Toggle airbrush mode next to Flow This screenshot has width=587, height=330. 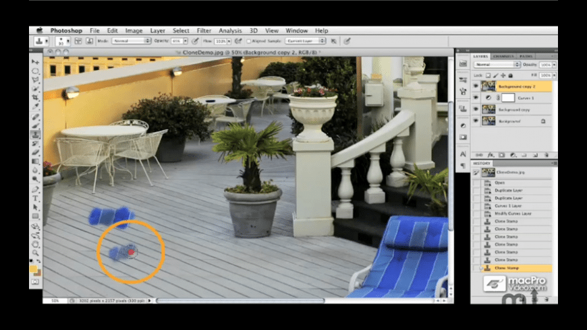pyautogui.click(x=238, y=41)
